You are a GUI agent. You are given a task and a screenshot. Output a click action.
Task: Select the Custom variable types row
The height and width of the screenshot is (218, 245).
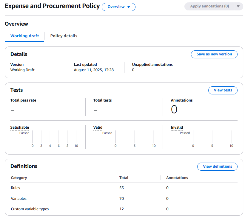point(29,209)
